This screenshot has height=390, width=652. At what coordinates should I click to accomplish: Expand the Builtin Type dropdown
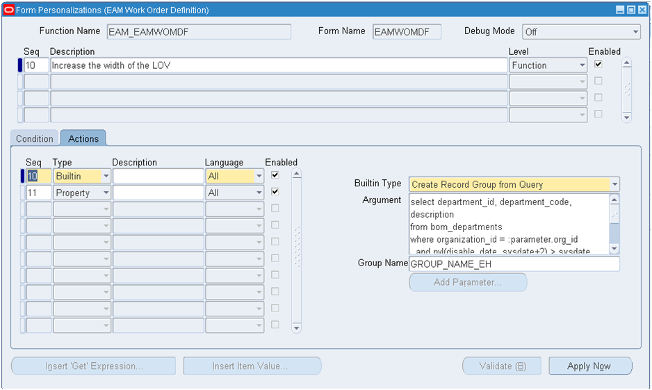(x=614, y=185)
